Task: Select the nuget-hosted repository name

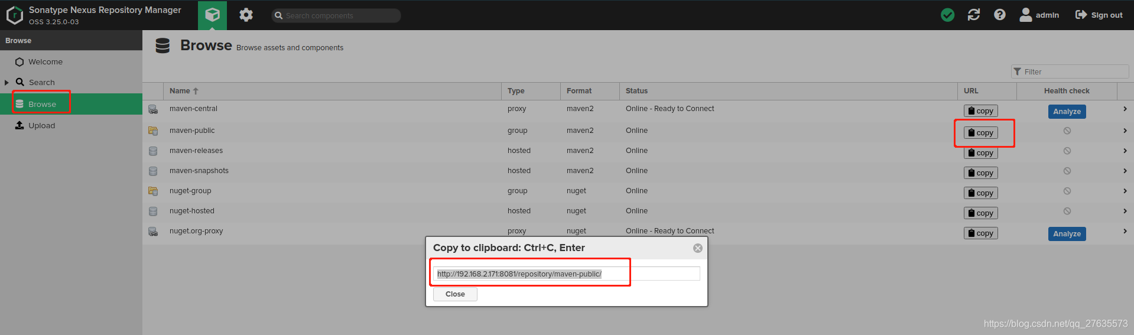Action: [x=192, y=211]
